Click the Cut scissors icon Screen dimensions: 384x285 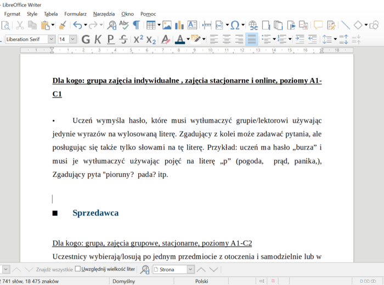(20, 25)
